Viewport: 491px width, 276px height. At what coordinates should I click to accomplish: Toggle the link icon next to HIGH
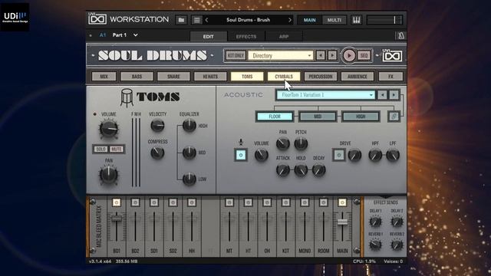point(394,117)
